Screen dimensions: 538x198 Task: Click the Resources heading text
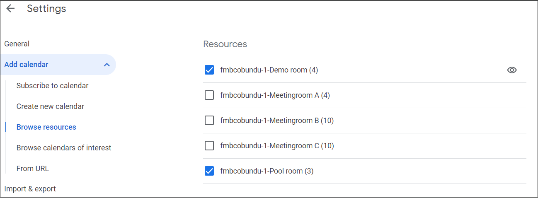point(225,44)
